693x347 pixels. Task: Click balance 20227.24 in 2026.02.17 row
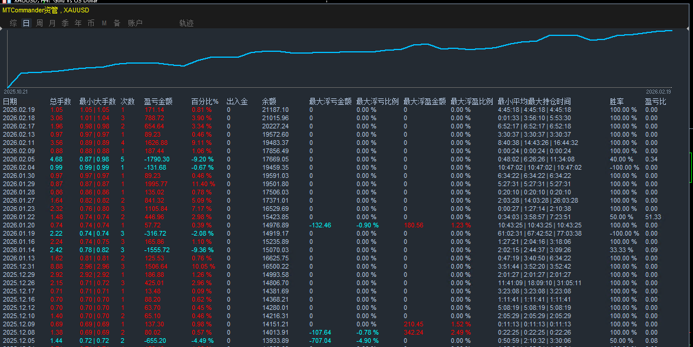(x=275, y=127)
